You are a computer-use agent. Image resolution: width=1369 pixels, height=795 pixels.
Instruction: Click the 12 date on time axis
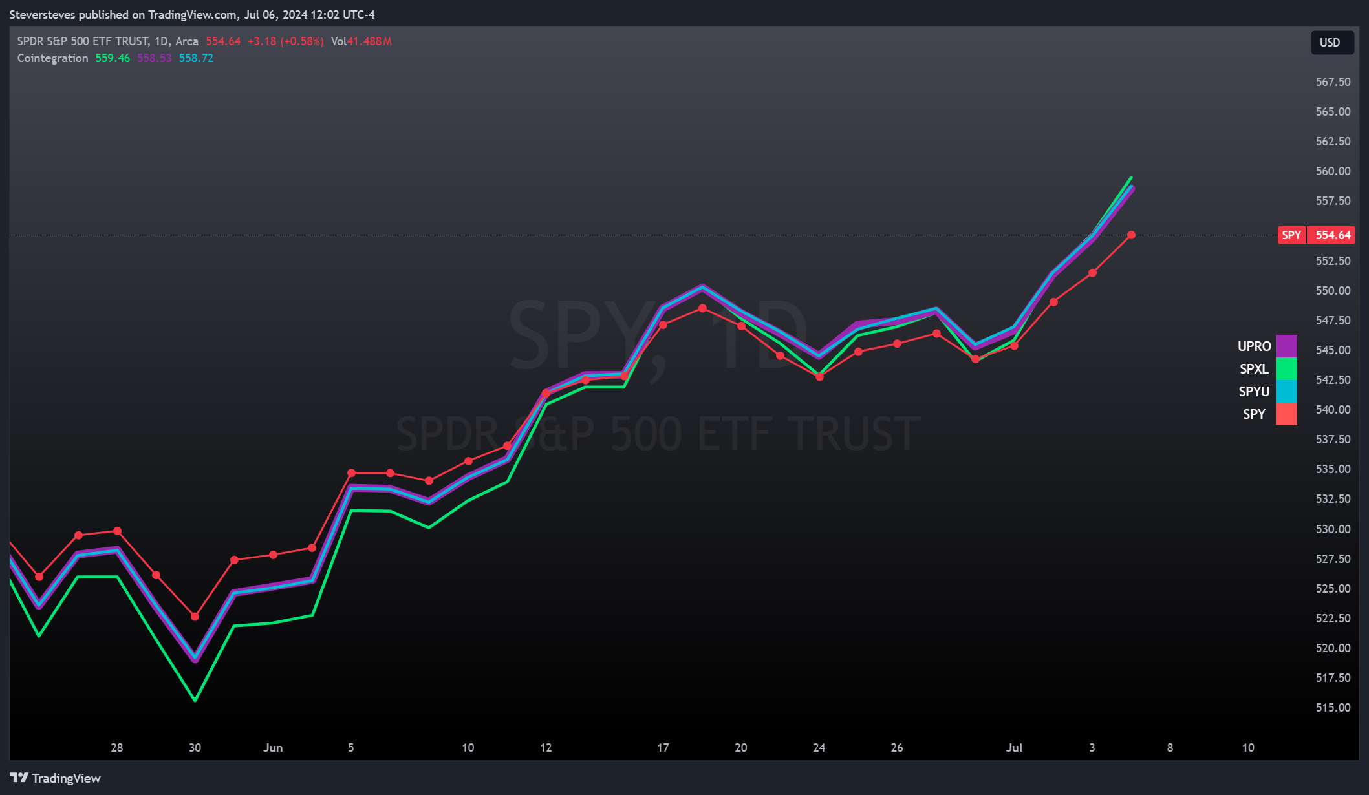point(546,748)
